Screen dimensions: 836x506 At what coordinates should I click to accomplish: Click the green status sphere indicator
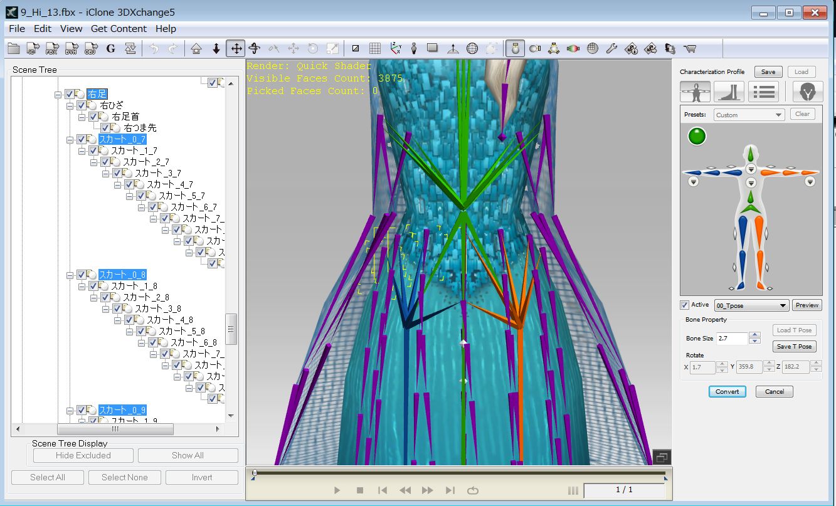[x=697, y=136]
